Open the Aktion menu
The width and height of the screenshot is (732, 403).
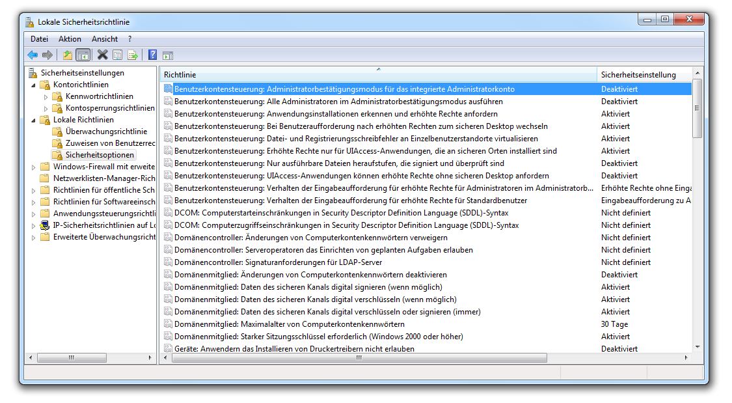click(x=70, y=39)
